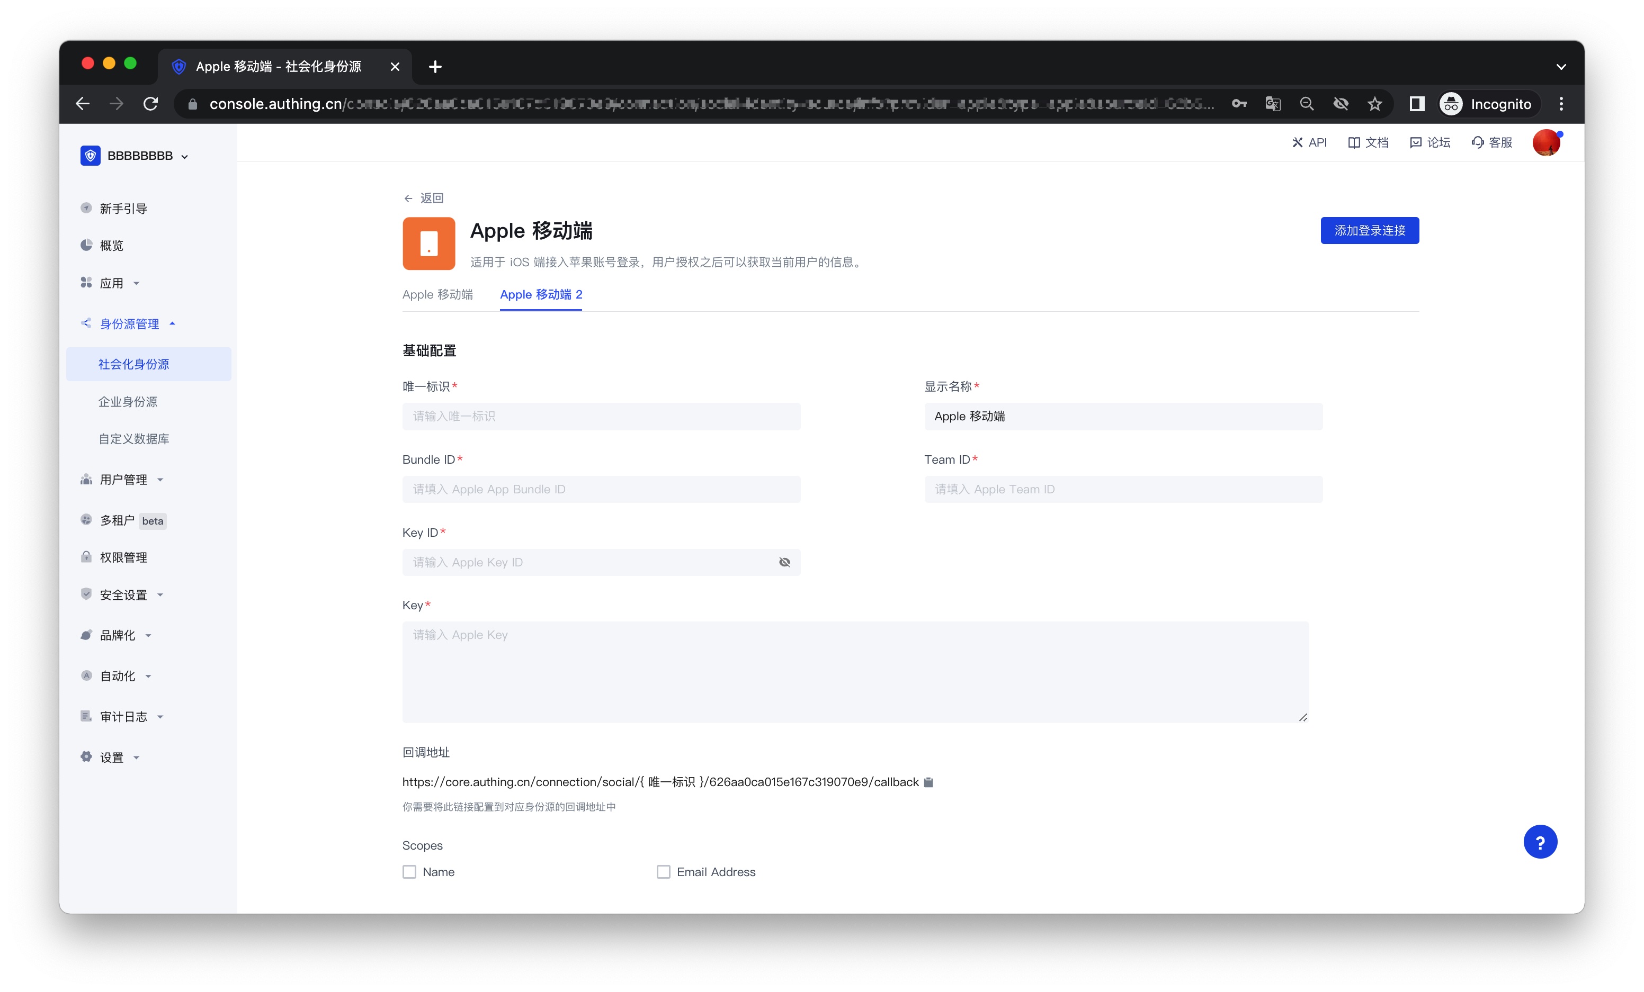Open the 论坛 forum icon
This screenshot has height=992, width=1644.
pyautogui.click(x=1415, y=143)
